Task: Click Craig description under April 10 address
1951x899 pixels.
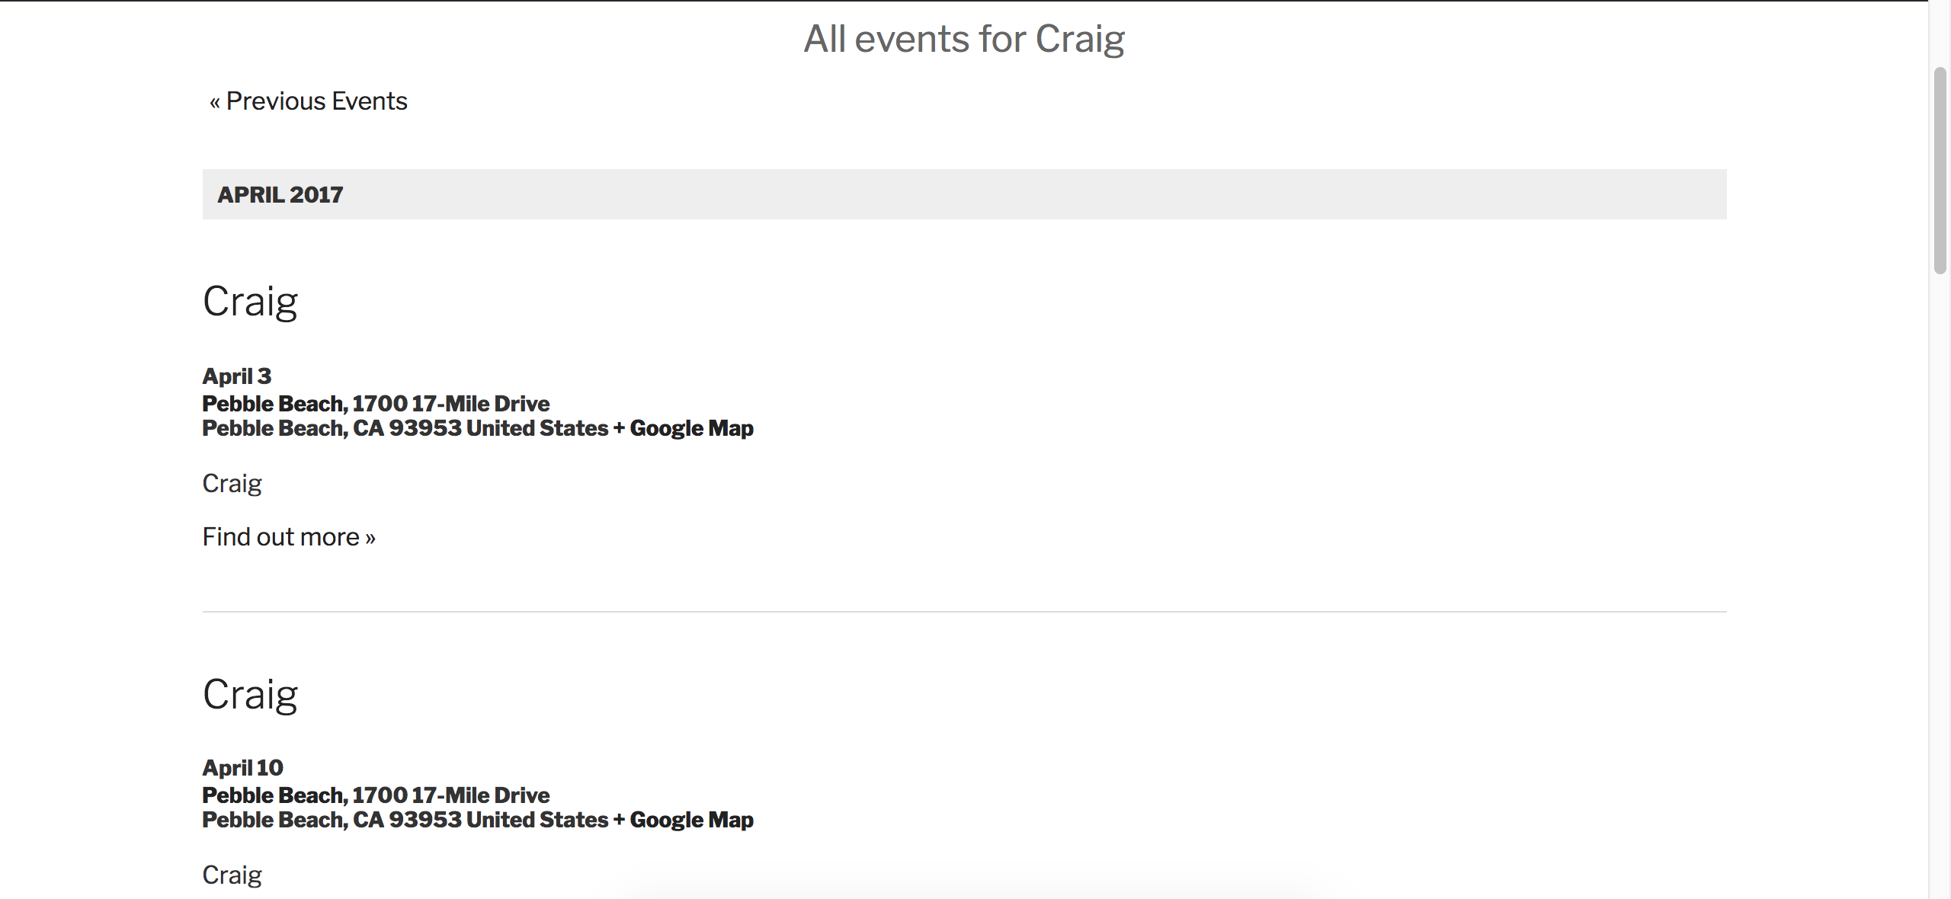Action: pyautogui.click(x=232, y=875)
